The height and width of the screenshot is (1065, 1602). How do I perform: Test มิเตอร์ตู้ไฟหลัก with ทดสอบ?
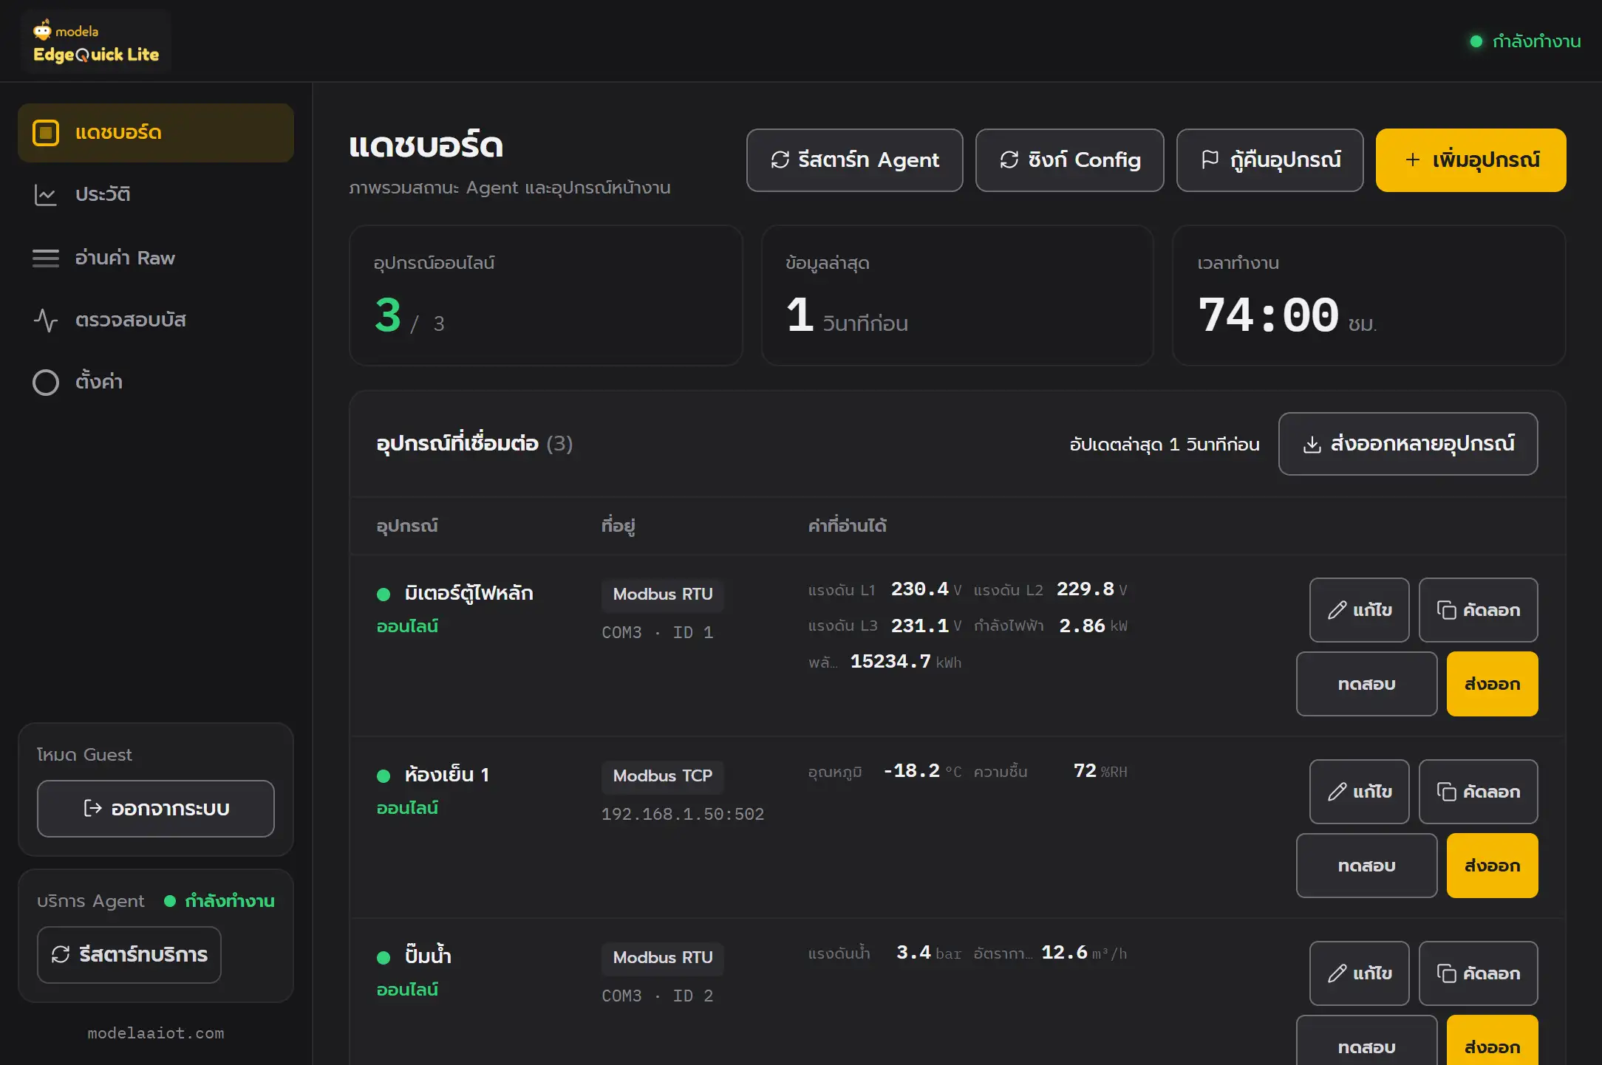tap(1366, 684)
